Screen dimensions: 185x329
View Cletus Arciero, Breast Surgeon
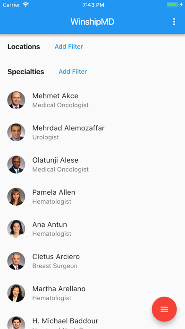92,261
